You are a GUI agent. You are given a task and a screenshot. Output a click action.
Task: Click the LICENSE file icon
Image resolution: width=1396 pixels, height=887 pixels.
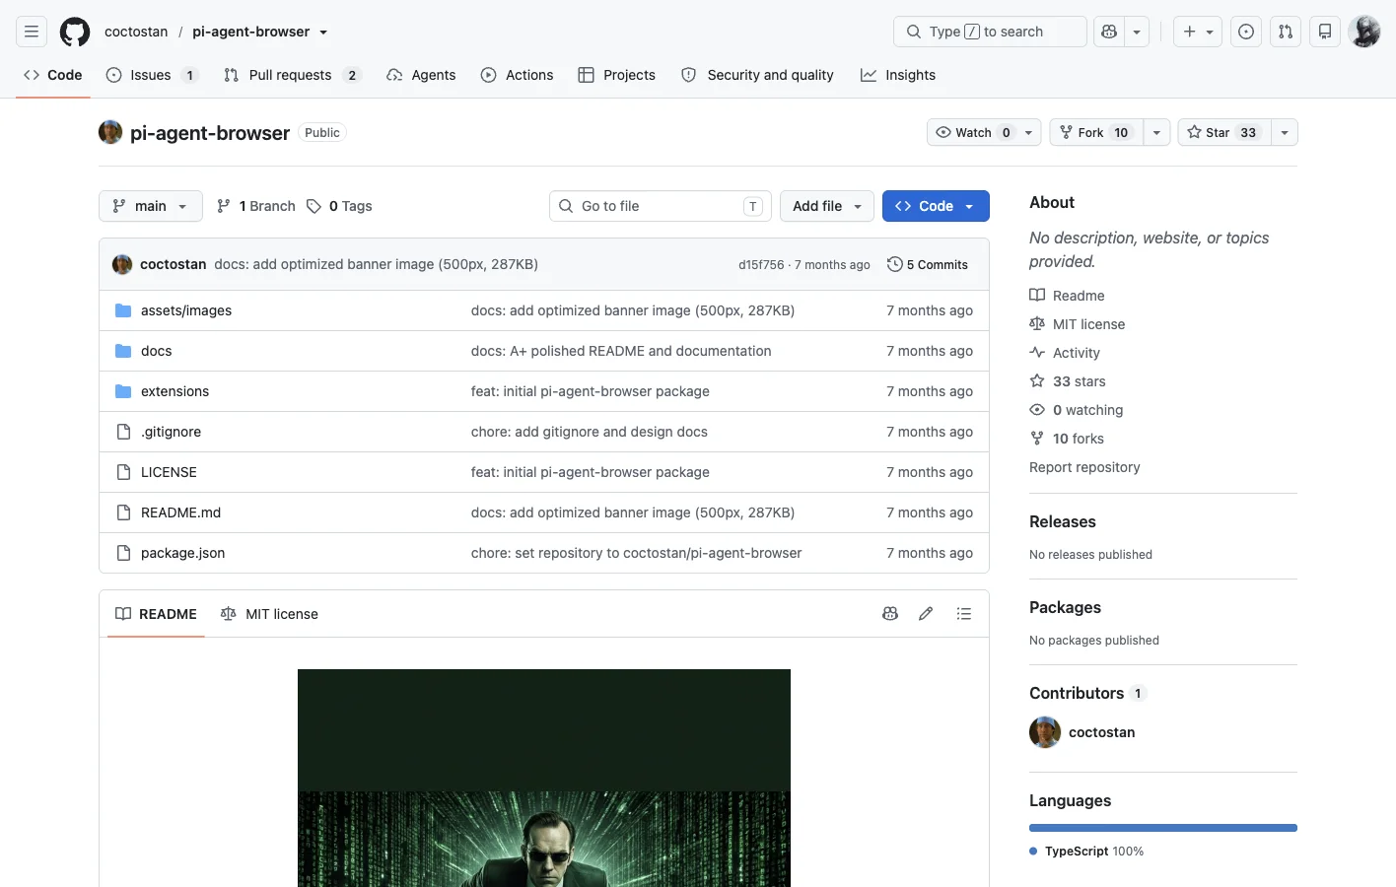[x=123, y=472]
